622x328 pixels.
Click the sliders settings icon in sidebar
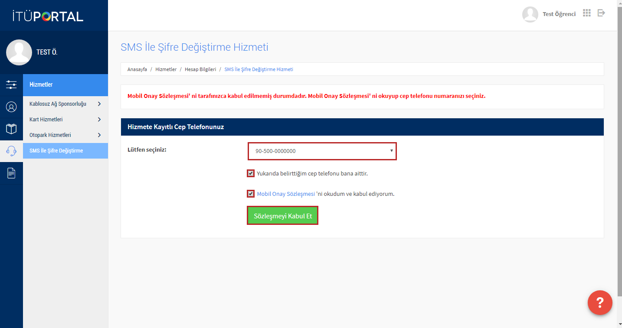pos(11,84)
